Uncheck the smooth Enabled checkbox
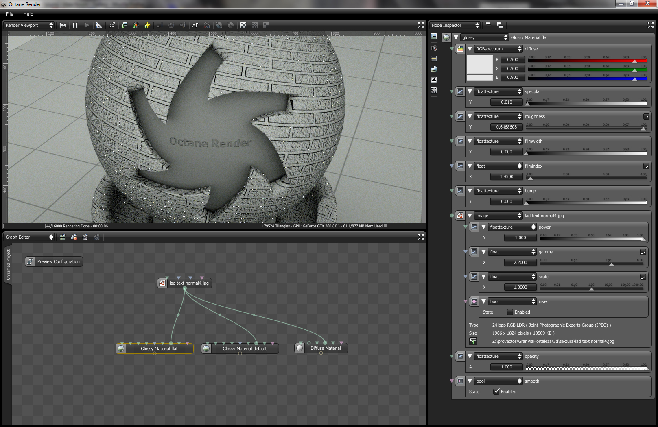The image size is (658, 427). pyautogui.click(x=496, y=392)
